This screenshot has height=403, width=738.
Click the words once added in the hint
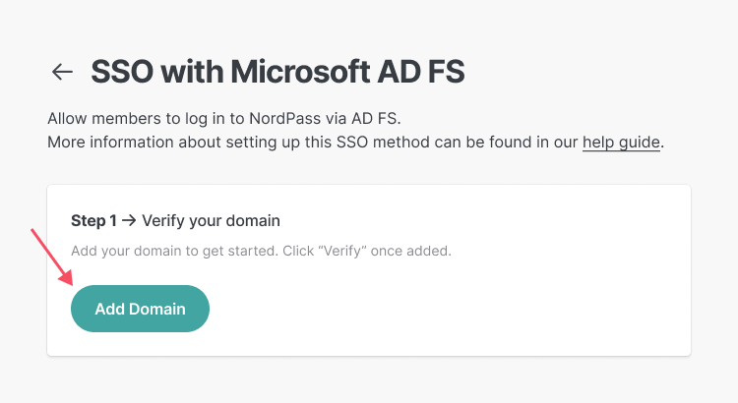point(410,251)
